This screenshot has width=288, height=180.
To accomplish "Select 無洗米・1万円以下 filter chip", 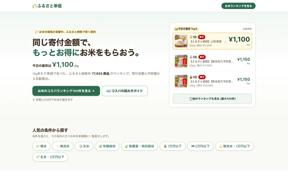I will 234,146.
